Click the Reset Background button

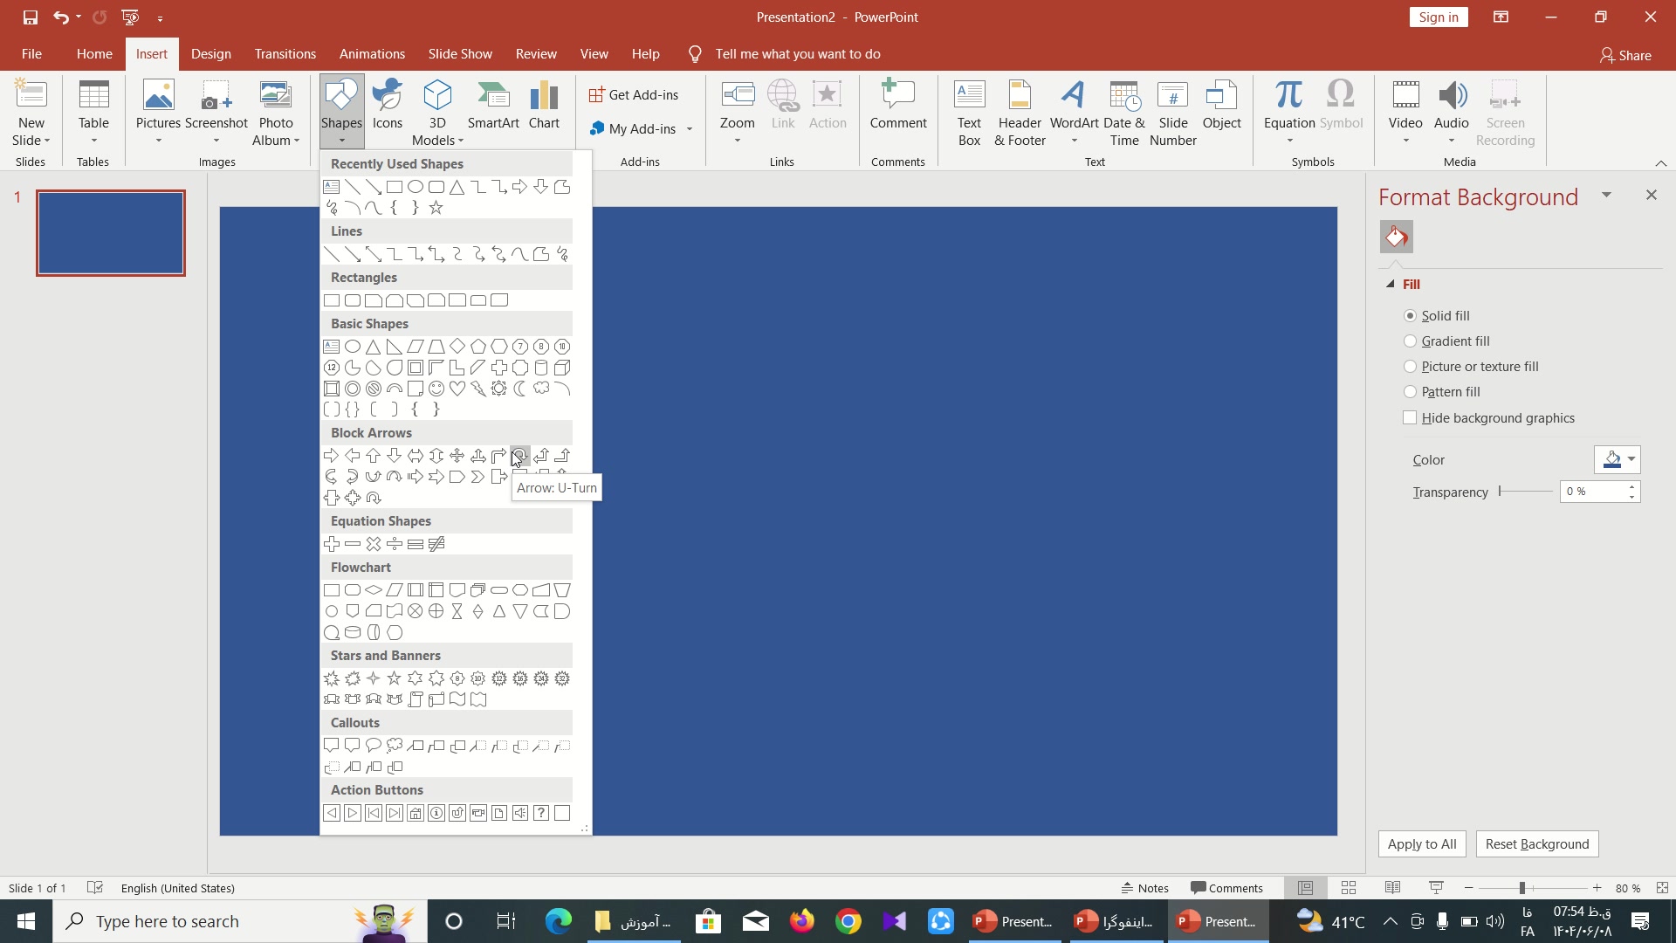tap(1536, 844)
